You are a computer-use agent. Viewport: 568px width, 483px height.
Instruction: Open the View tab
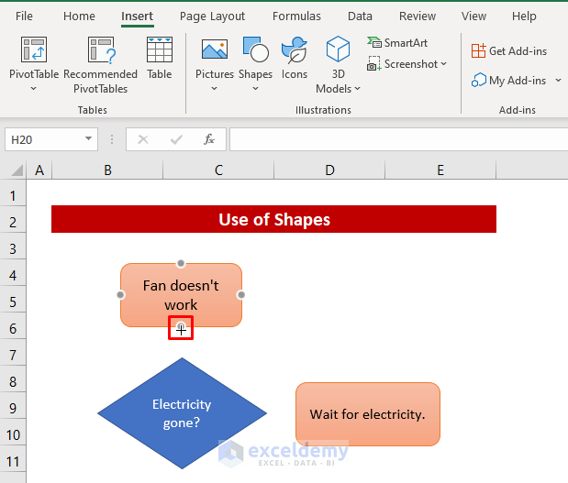click(473, 16)
